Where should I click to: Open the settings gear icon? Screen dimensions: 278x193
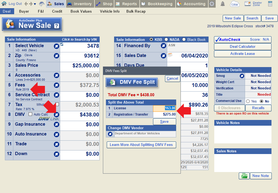pos(212,4)
